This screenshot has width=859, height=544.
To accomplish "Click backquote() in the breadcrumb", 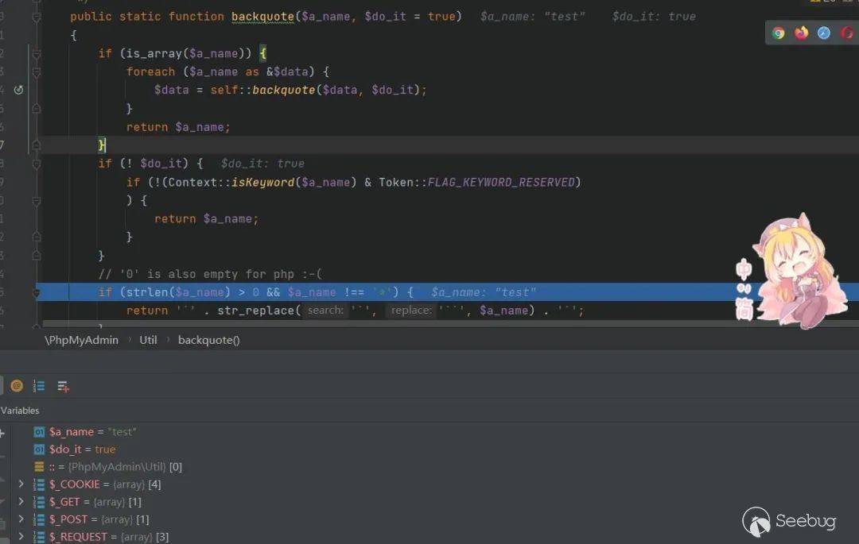I will click(x=208, y=340).
